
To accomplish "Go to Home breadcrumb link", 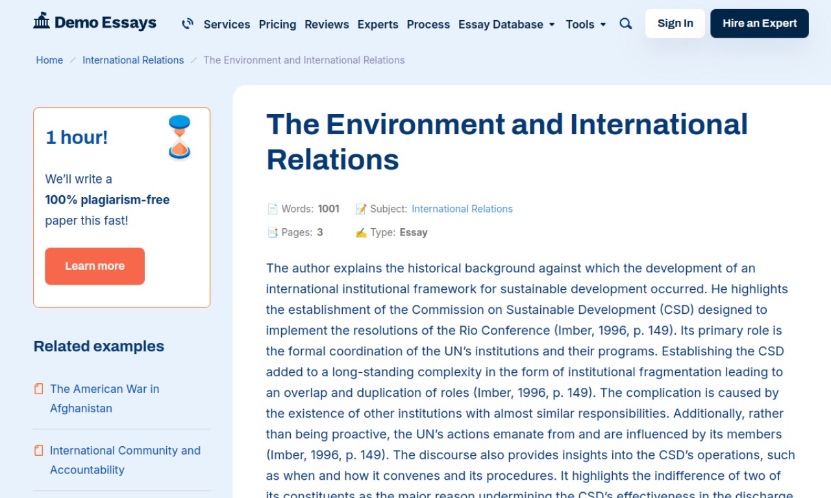I will pyautogui.click(x=49, y=60).
